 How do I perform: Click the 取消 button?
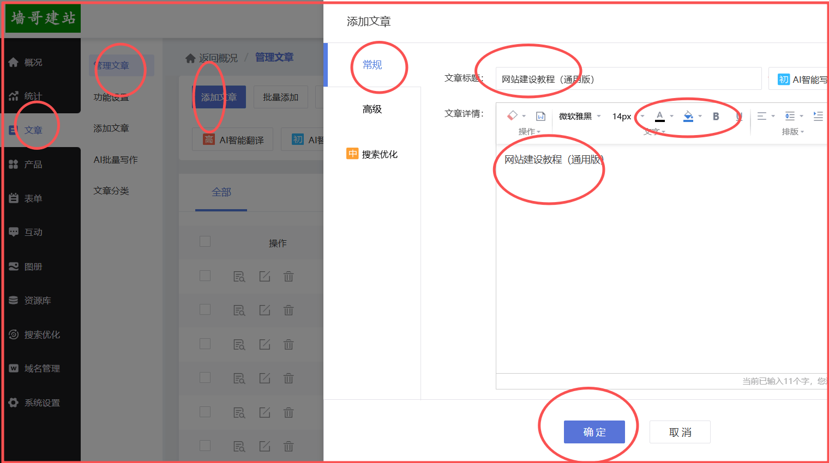(680, 432)
